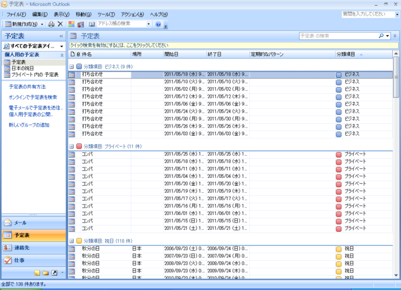401x290 pixels.
Task: Click 電子メールで予定表を送信 link
Action: [x=36, y=108]
